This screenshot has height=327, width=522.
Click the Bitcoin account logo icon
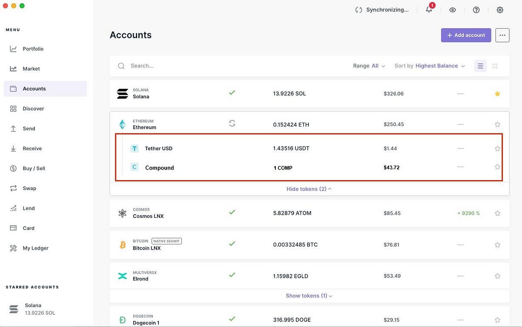point(122,245)
